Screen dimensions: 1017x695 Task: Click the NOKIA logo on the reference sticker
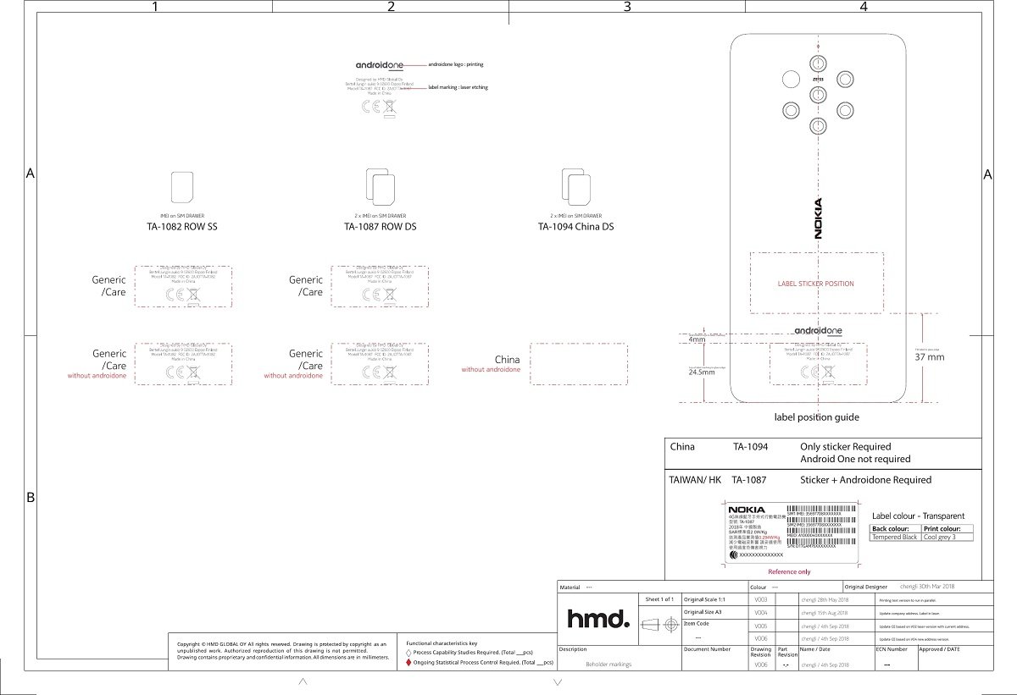[x=746, y=509]
